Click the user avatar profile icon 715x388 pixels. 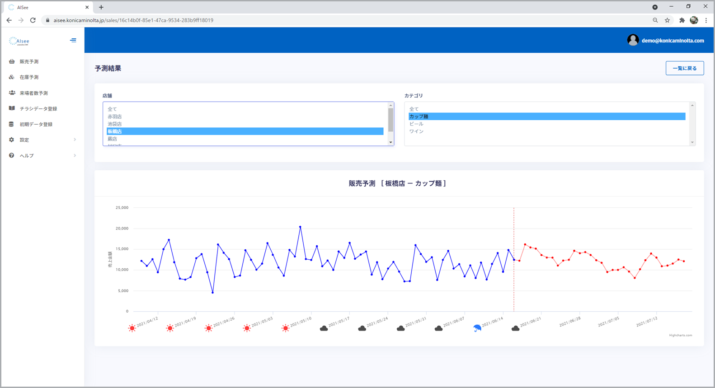point(633,40)
